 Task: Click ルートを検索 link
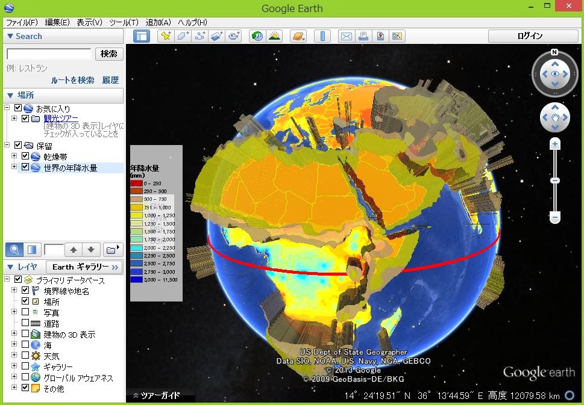coord(73,80)
